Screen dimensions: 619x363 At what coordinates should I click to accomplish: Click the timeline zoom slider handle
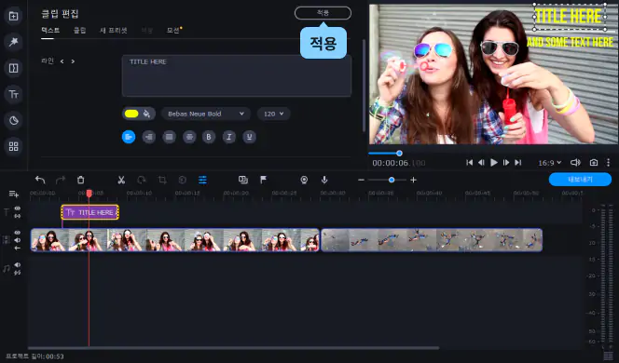click(392, 180)
